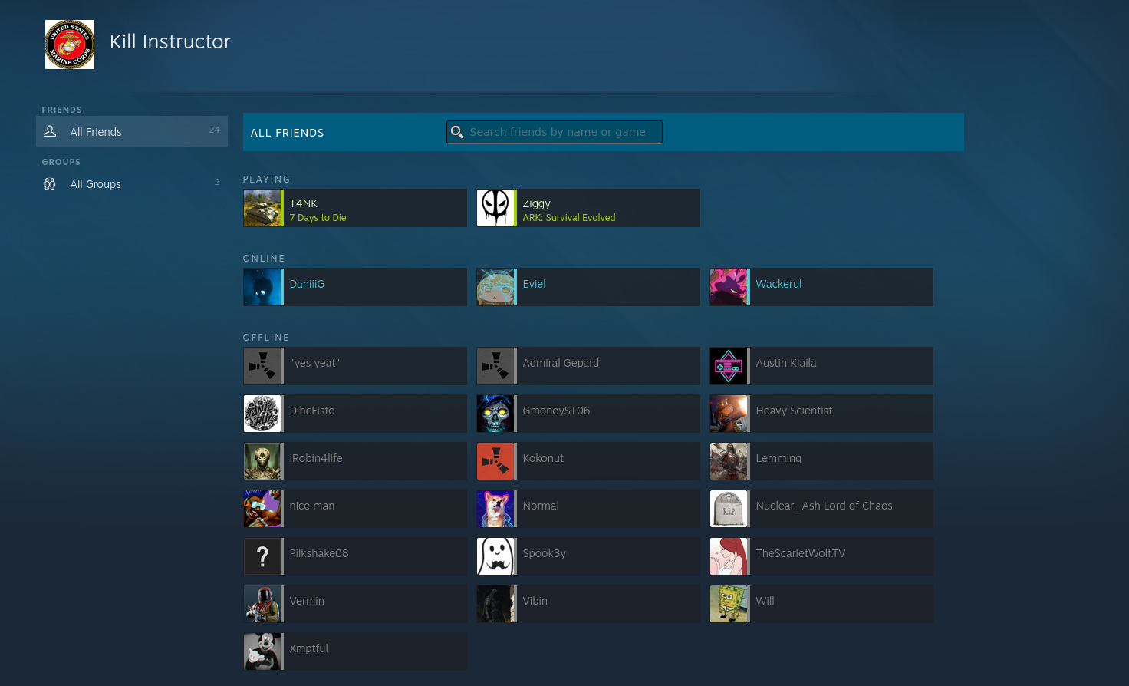
Task: Click the Wackerul friend name
Action: 778,284
